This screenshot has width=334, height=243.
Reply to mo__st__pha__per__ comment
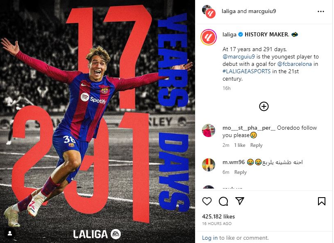(256, 145)
